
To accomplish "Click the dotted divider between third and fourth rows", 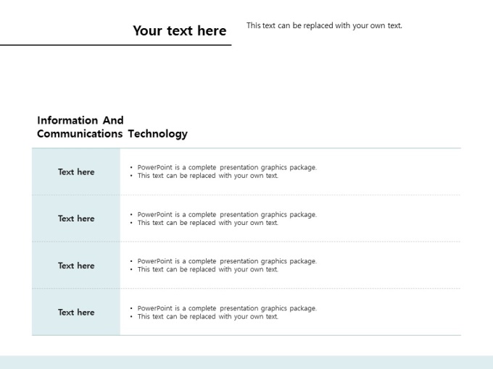I will tap(290, 289).
